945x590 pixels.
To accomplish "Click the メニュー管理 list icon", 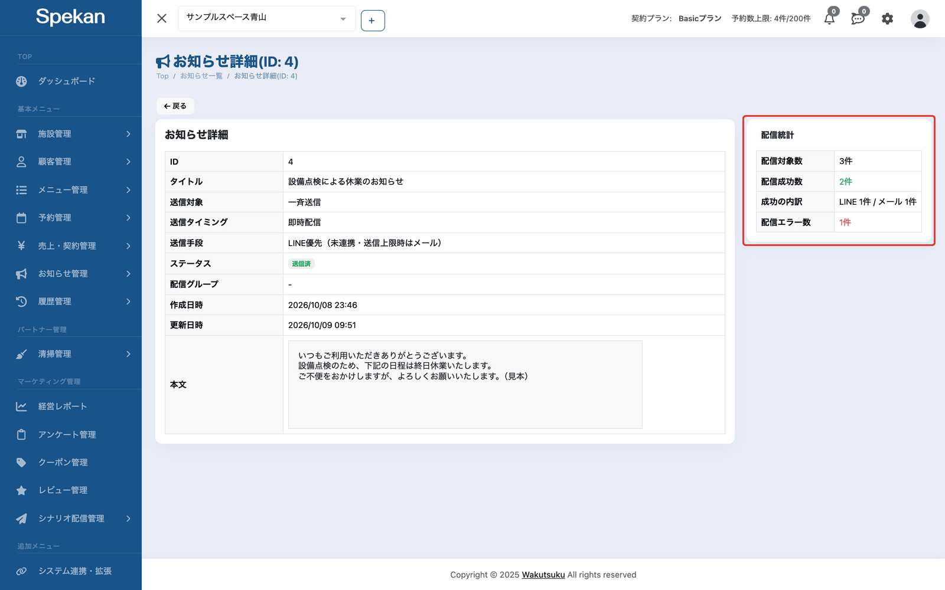I will click(x=21, y=190).
